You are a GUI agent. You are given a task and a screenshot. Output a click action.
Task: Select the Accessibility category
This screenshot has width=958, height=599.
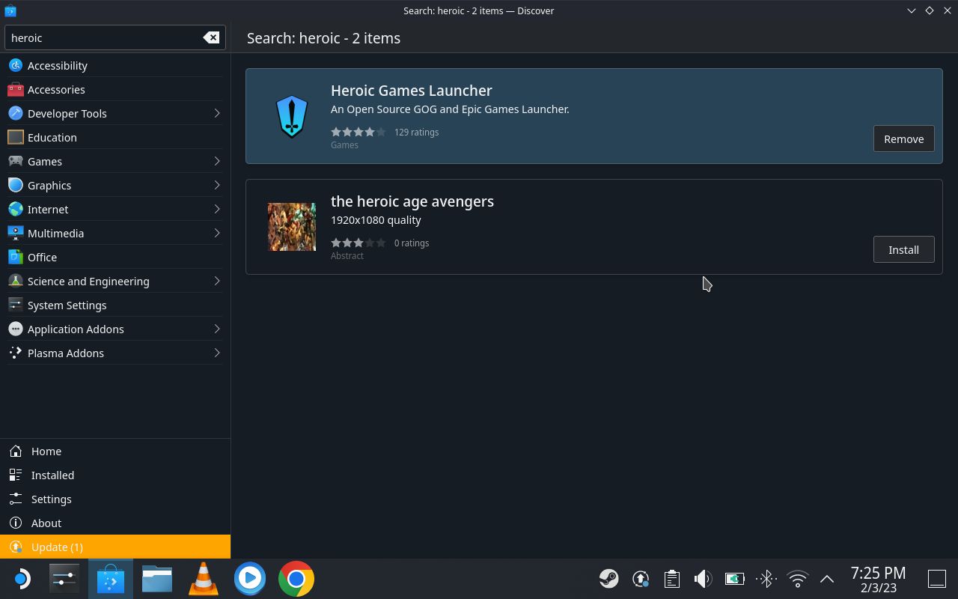[115, 65]
